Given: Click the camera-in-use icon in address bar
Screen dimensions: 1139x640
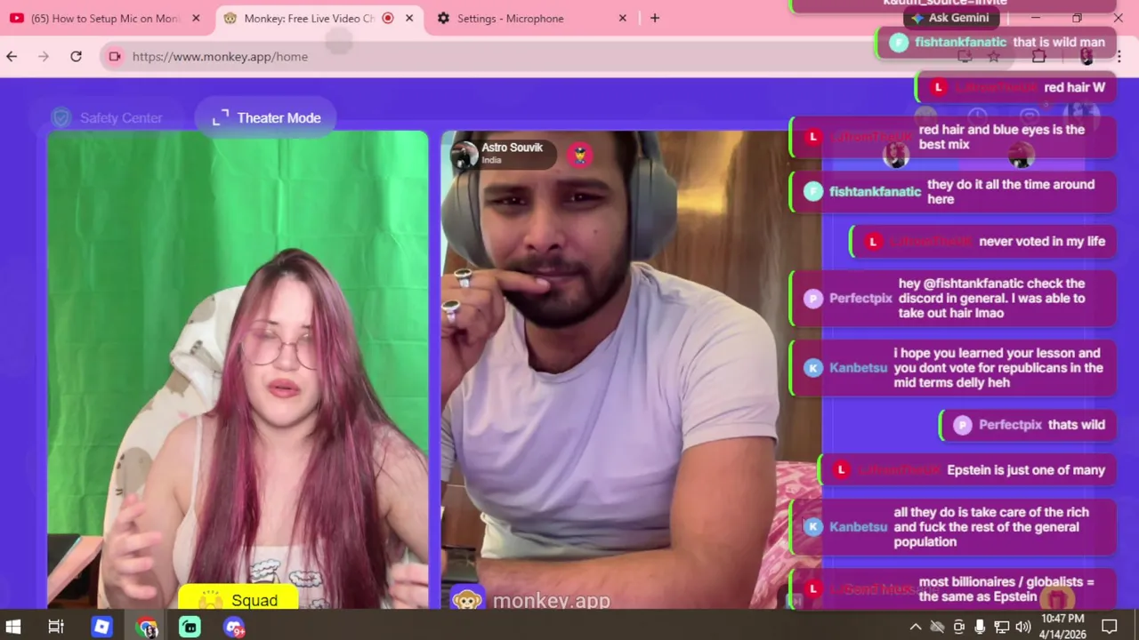Looking at the screenshot, I should pos(115,56).
